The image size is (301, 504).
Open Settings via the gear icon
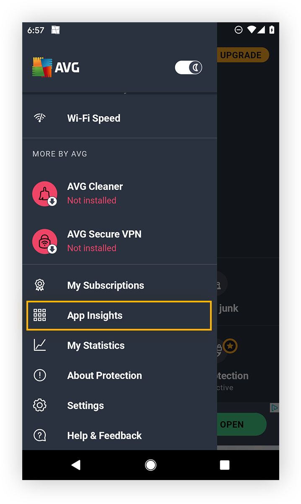[x=39, y=405]
